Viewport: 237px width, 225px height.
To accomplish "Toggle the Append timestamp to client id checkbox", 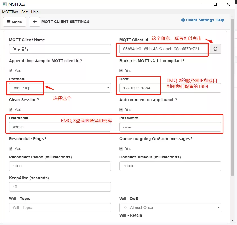I will (11, 71).
